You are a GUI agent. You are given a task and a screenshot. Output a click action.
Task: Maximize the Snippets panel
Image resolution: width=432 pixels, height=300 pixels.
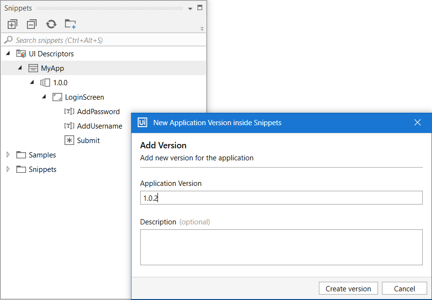click(x=200, y=8)
